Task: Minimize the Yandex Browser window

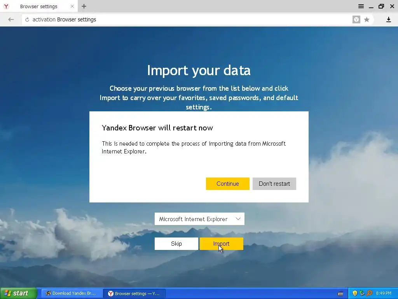Action: [371, 7]
